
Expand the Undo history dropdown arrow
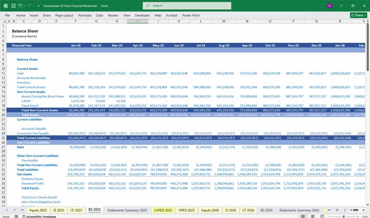(24, 6)
